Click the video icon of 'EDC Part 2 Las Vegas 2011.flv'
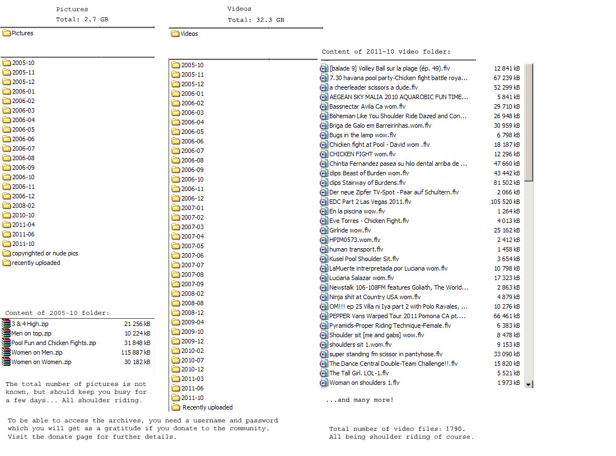Screen dimensions: 616x456 coord(324,202)
